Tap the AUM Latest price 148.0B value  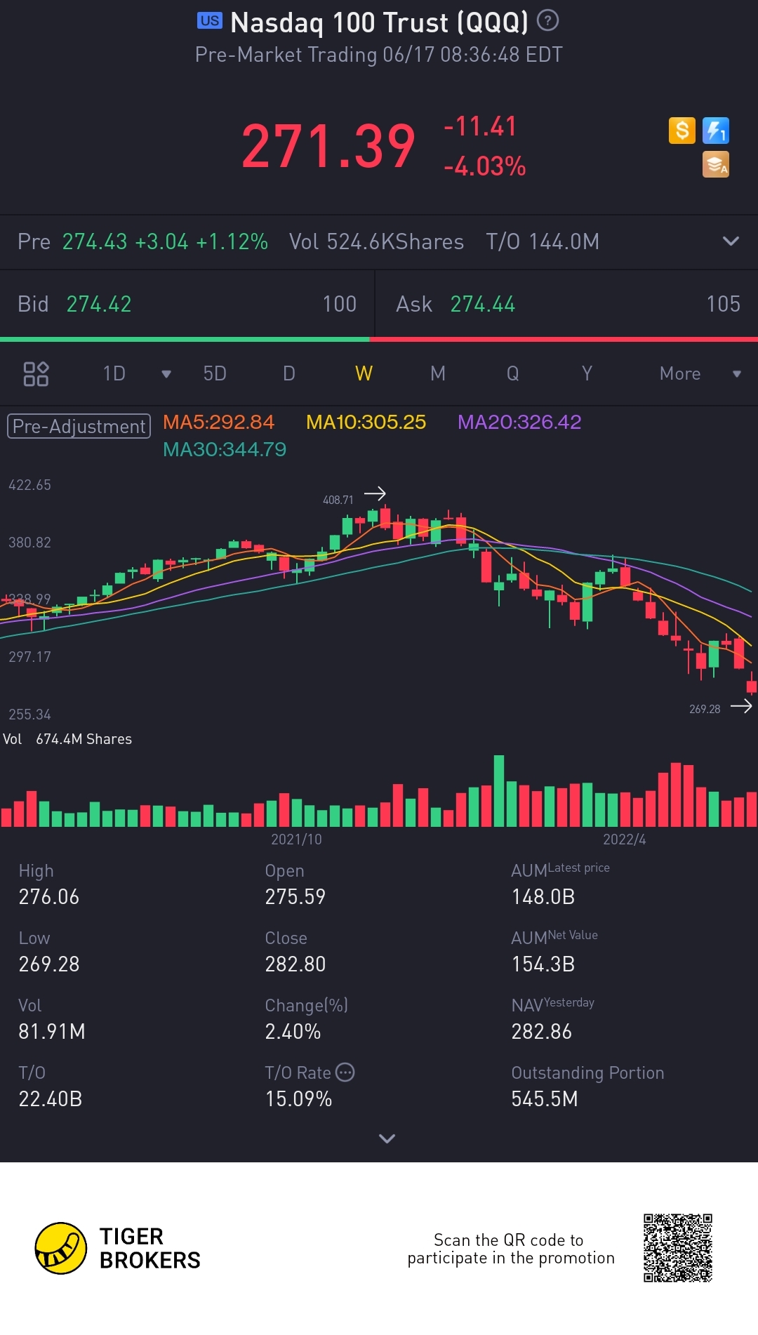point(543,896)
